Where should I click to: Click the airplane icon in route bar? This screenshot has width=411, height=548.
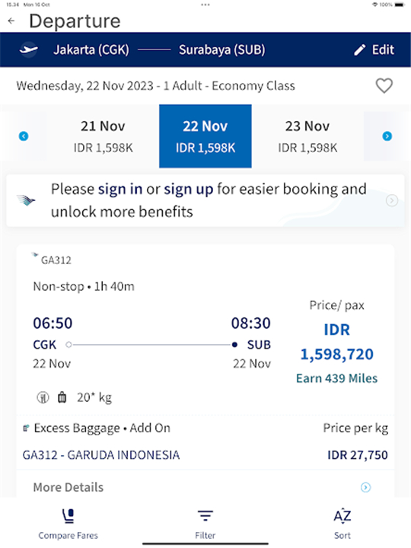[x=28, y=49]
